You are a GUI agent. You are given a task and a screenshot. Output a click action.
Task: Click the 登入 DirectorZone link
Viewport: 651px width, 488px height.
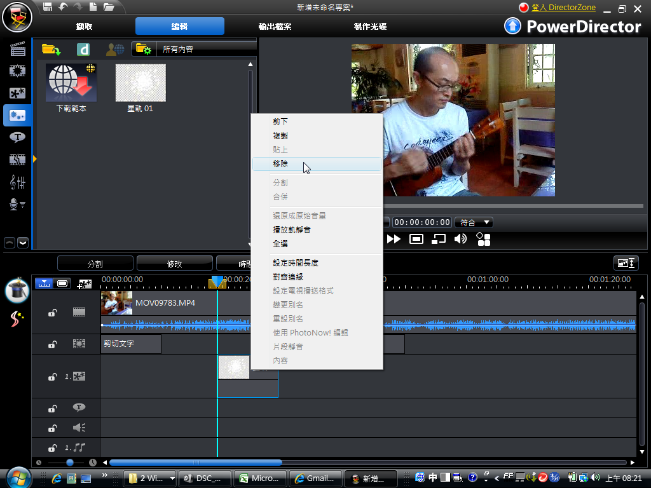click(x=564, y=7)
